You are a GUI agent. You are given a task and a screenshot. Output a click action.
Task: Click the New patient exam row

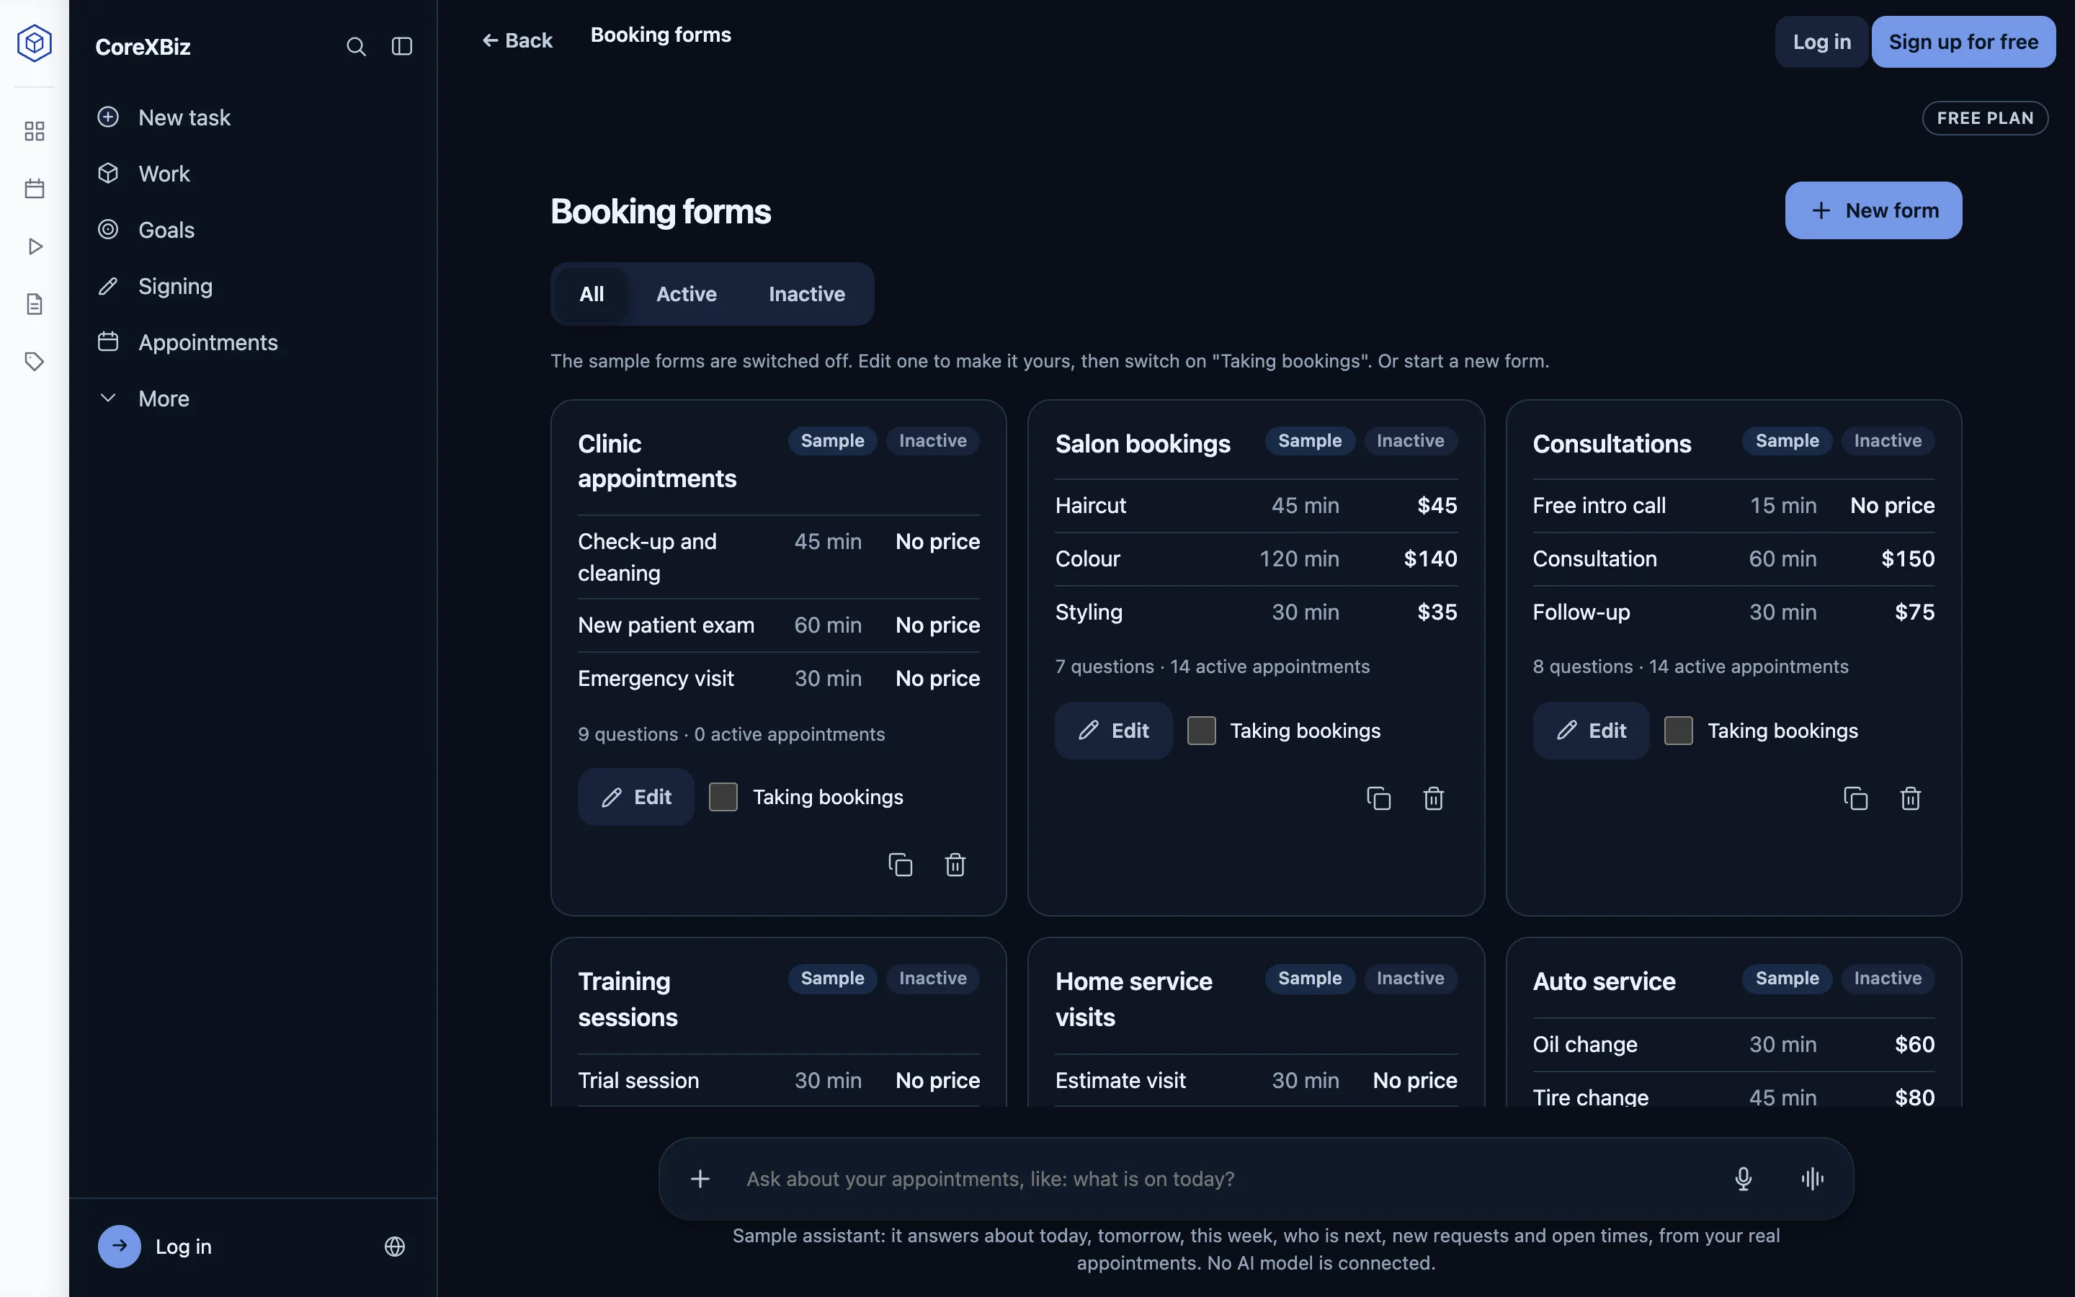point(779,625)
